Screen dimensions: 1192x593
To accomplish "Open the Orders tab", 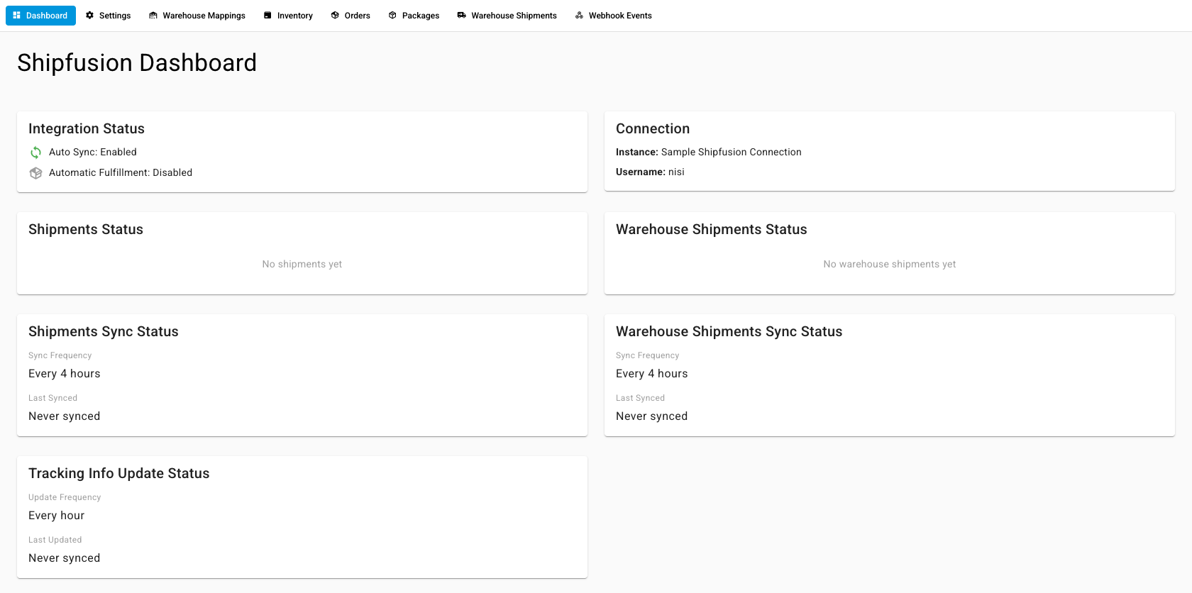I will 351,16.
